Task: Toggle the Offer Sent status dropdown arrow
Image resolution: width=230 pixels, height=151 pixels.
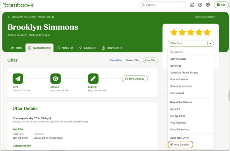Action: pos(210,43)
